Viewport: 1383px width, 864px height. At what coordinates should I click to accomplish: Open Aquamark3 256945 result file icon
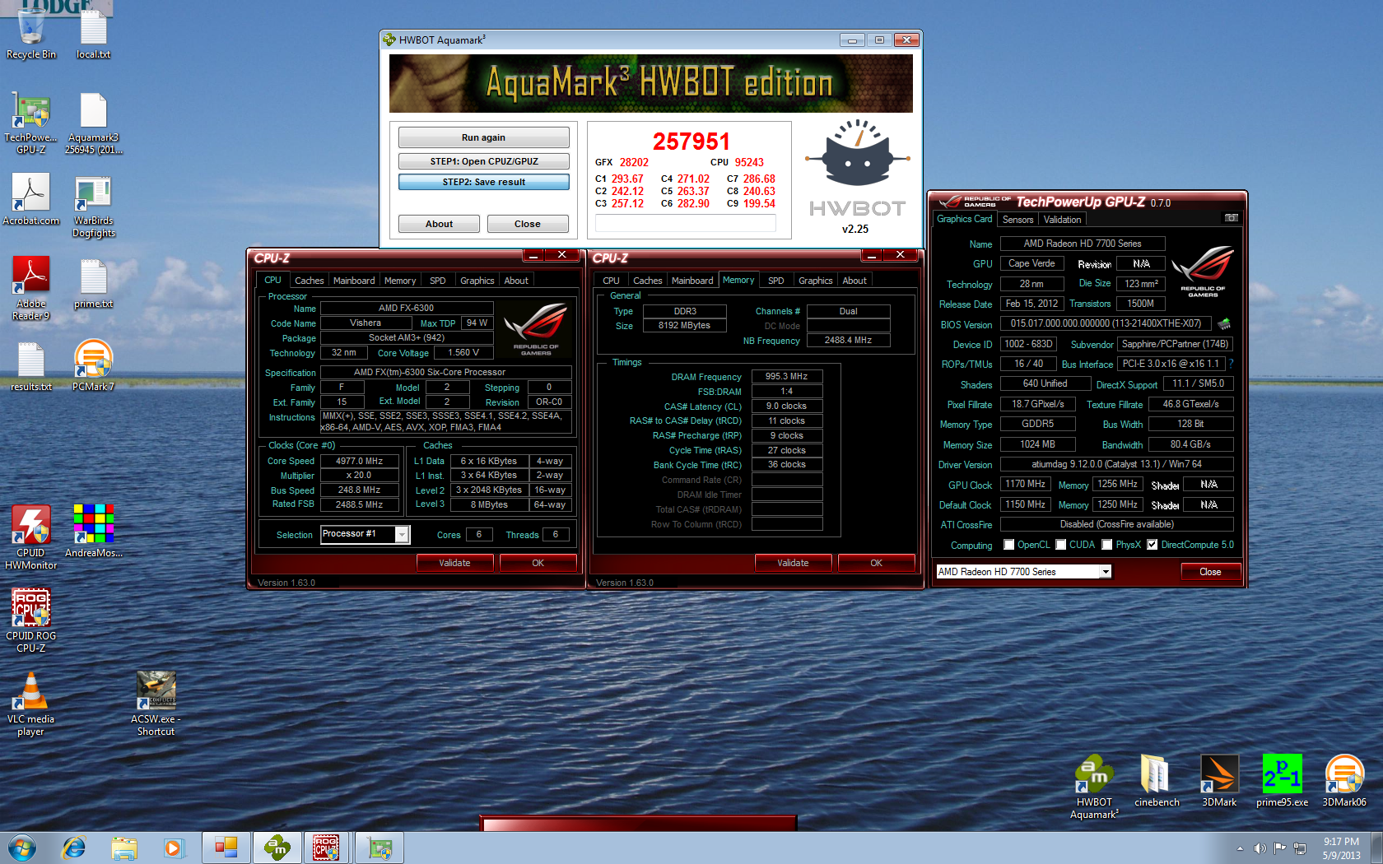click(x=93, y=123)
